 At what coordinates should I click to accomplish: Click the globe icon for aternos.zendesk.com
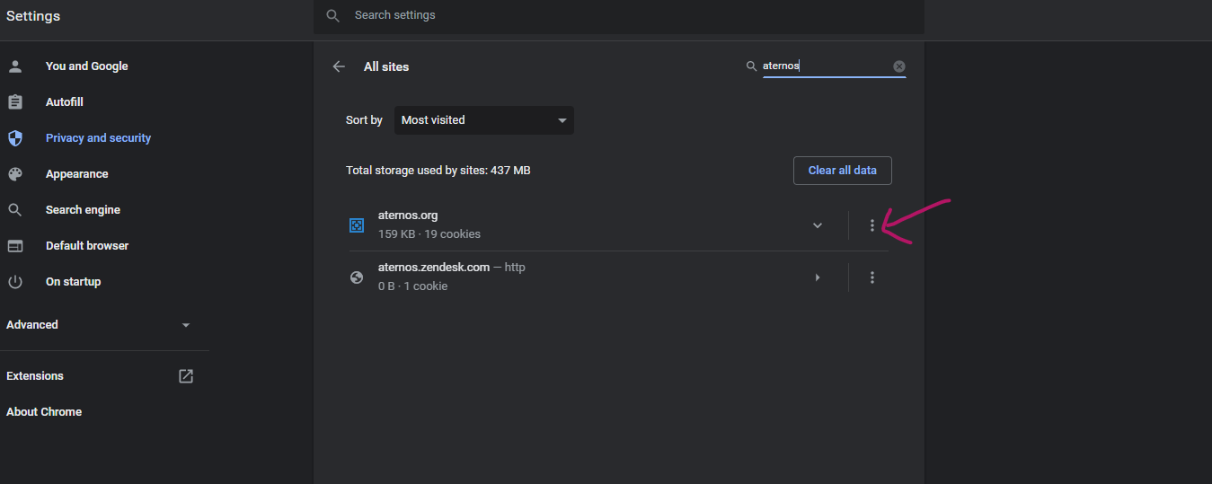pyautogui.click(x=357, y=277)
